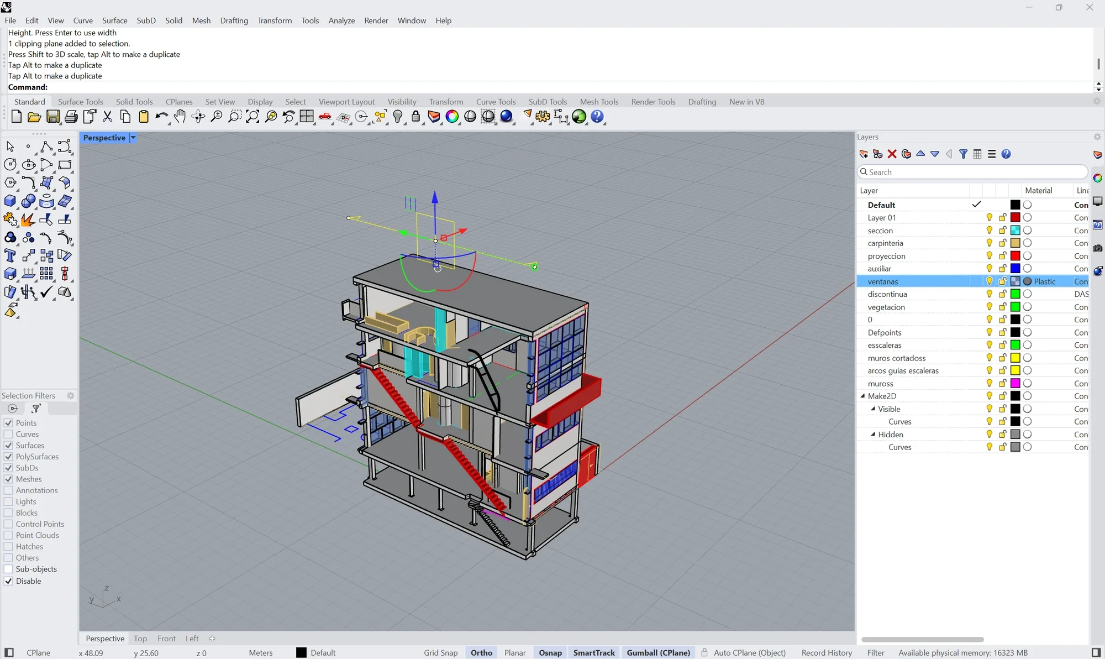The width and height of the screenshot is (1105, 659).
Task: Uncheck the Surfaces selection filter
Action: (8, 445)
